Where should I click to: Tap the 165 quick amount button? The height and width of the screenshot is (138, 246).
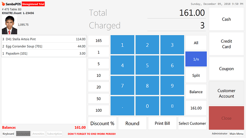[x=98, y=41]
